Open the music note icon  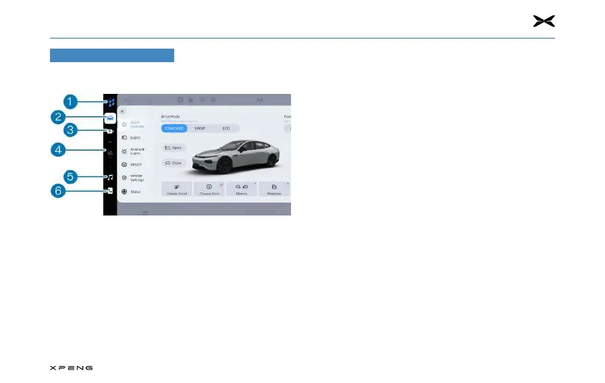pyautogui.click(x=110, y=177)
